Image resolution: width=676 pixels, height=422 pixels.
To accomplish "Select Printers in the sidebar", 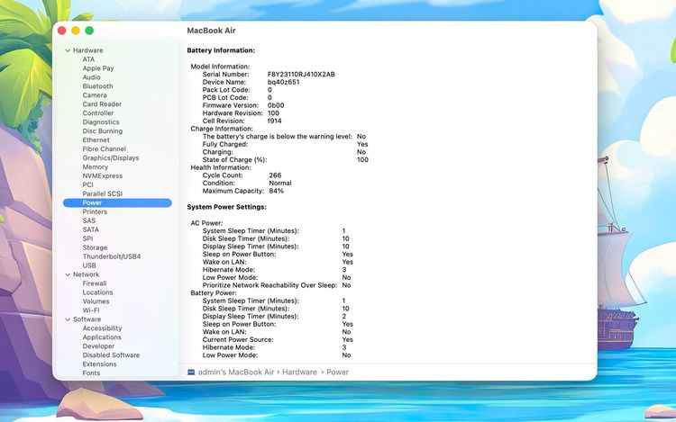I will point(95,211).
